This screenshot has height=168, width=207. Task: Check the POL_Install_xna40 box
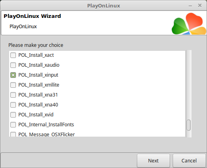13,105
